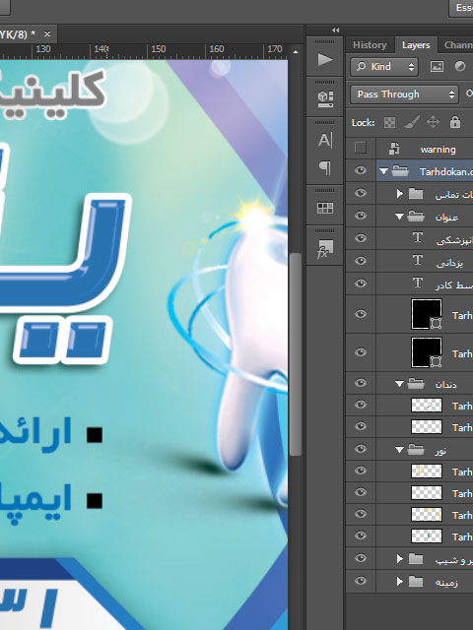Click the T icon of يزدانی layer
The width and height of the screenshot is (473, 630).
418,260
